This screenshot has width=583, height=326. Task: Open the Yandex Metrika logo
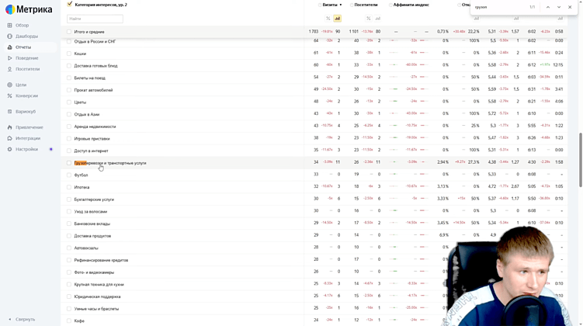point(29,9)
